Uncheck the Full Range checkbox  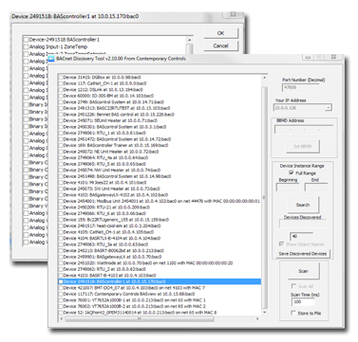click(291, 173)
